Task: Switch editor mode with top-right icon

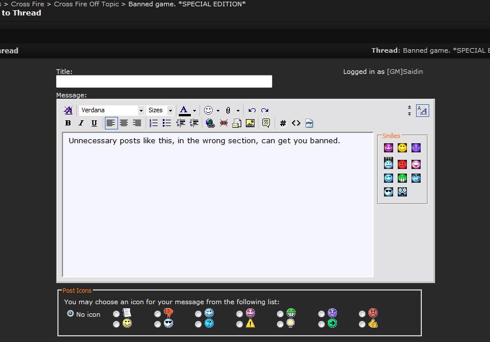Action: tap(422, 111)
